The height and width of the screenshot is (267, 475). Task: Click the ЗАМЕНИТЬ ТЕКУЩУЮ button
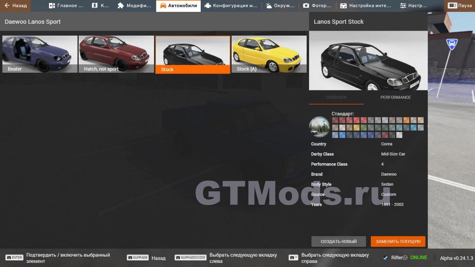(398, 241)
